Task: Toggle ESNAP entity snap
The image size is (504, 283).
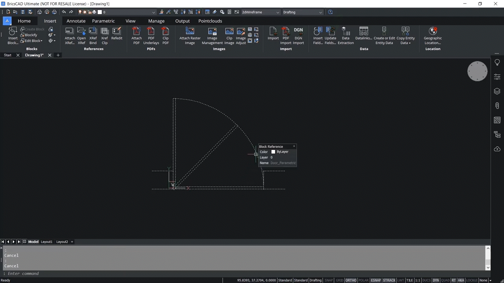Action: [376, 280]
